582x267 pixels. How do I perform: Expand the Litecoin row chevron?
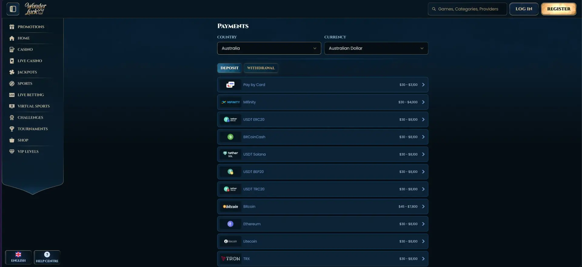[x=423, y=242]
